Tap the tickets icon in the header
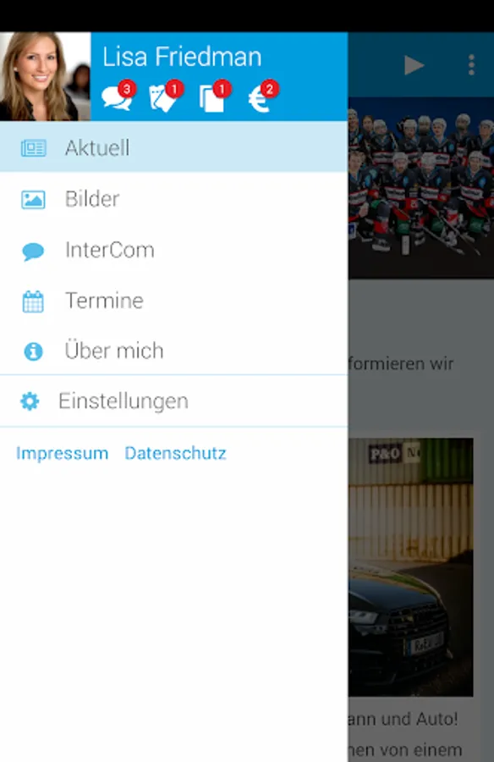Viewport: 494px width, 762px height. [165, 97]
